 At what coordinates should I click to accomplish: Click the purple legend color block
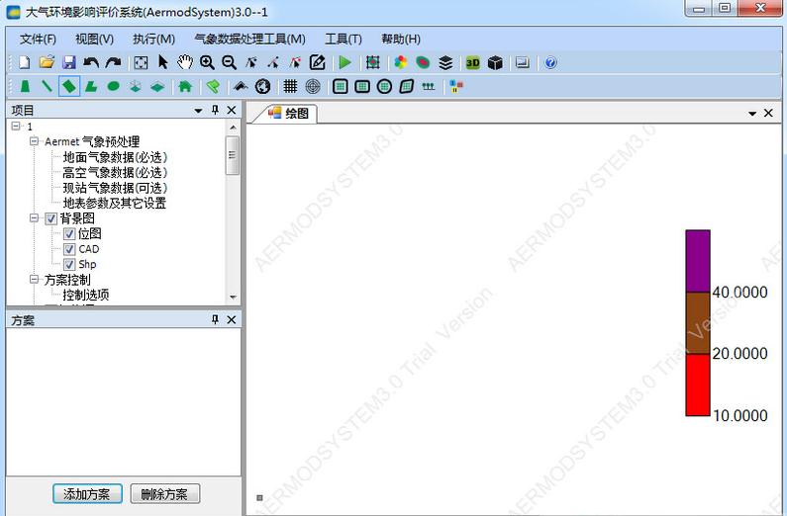coord(698,262)
